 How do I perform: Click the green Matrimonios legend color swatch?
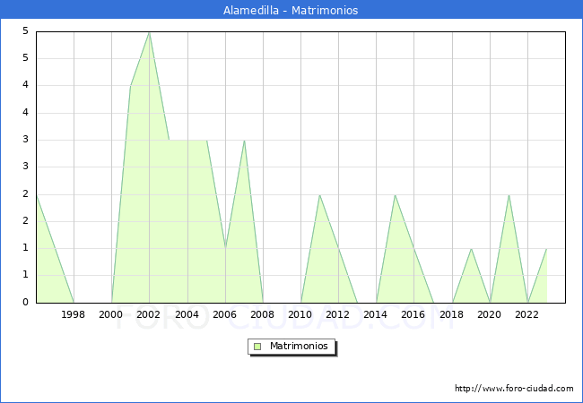click(x=257, y=347)
